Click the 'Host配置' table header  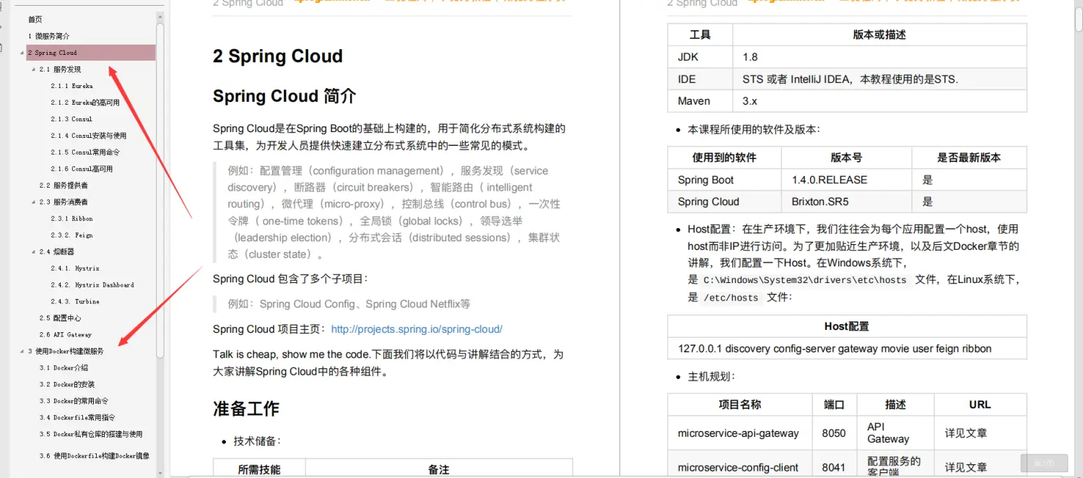[x=847, y=326]
